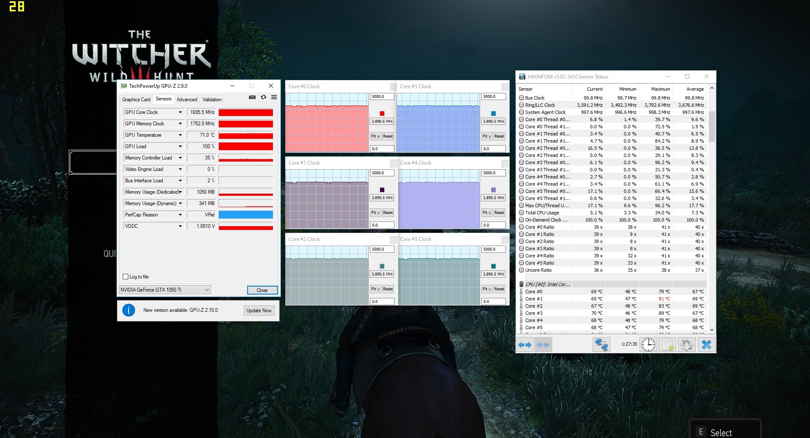
Task: Click HWiNFO expand columns blue arrows icon
Action: coord(525,345)
